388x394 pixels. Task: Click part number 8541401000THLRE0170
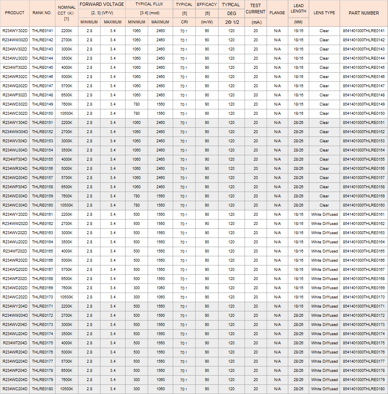pyautogui.click(x=364, y=297)
